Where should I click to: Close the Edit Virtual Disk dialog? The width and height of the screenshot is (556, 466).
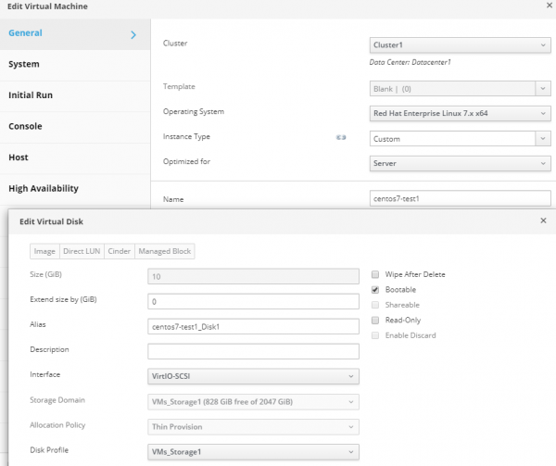[x=543, y=221]
